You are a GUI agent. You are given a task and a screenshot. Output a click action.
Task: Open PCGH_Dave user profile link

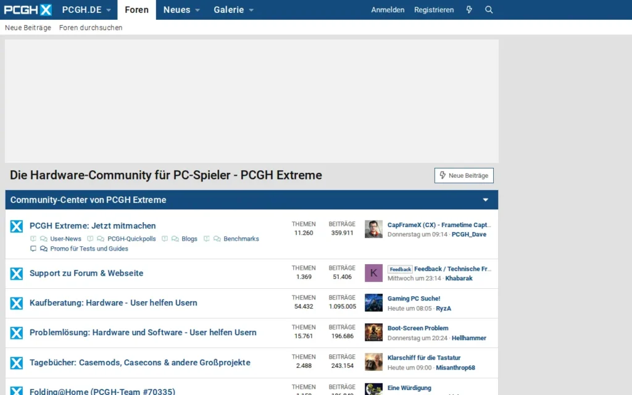(x=469, y=234)
